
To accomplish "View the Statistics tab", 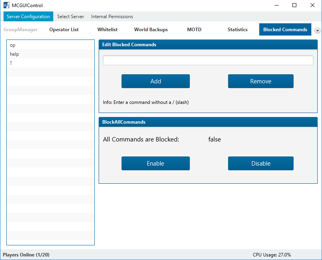I will click(x=238, y=30).
